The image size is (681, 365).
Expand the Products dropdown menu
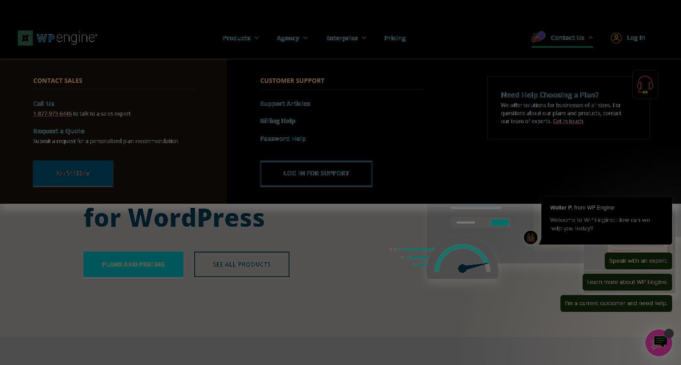coord(241,38)
